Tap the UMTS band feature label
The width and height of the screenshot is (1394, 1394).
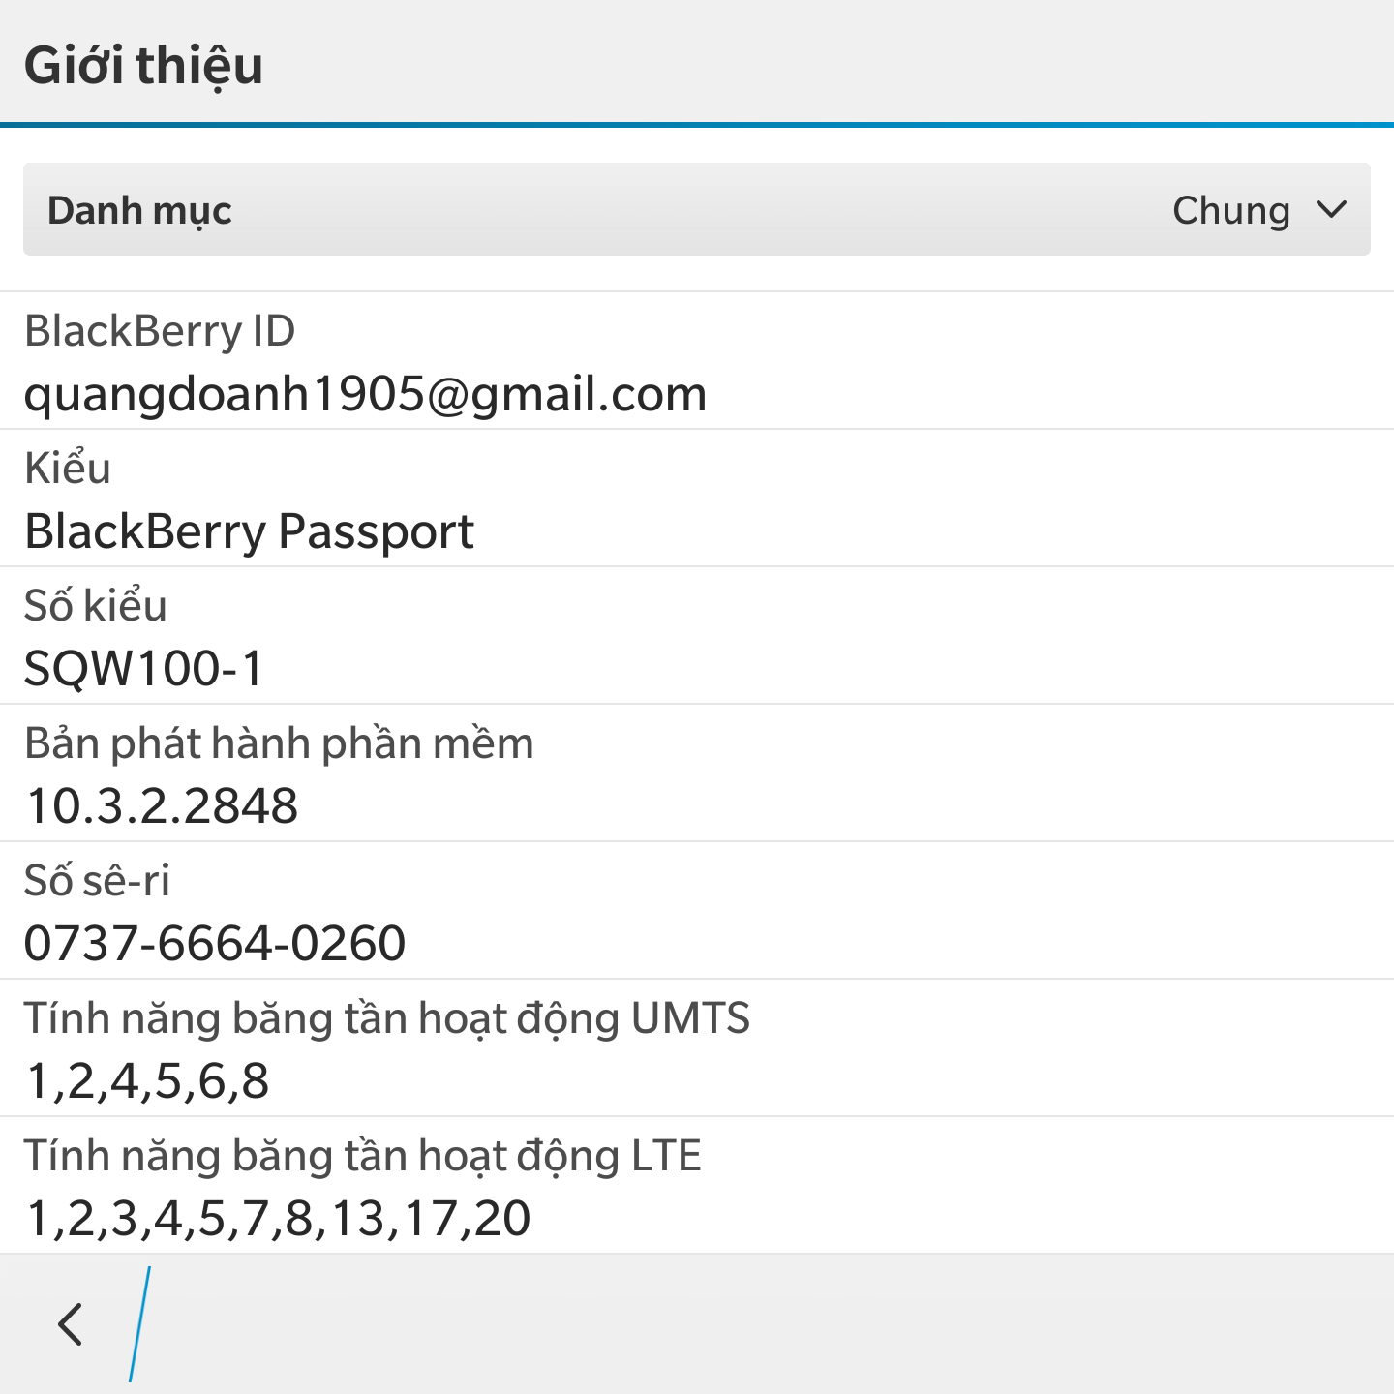point(386,1018)
